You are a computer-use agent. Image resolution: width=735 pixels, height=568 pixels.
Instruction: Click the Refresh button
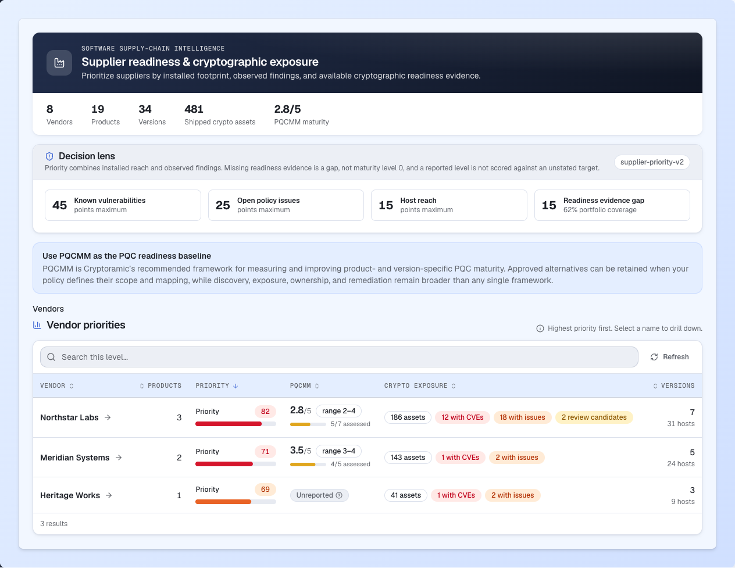click(x=669, y=357)
